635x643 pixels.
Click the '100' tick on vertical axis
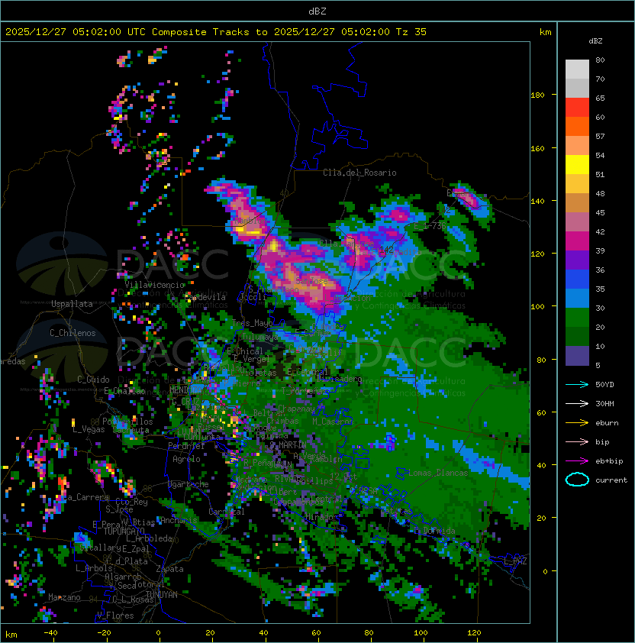[537, 307]
